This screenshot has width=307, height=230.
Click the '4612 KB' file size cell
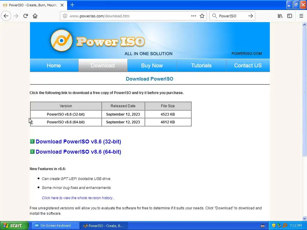click(x=168, y=122)
